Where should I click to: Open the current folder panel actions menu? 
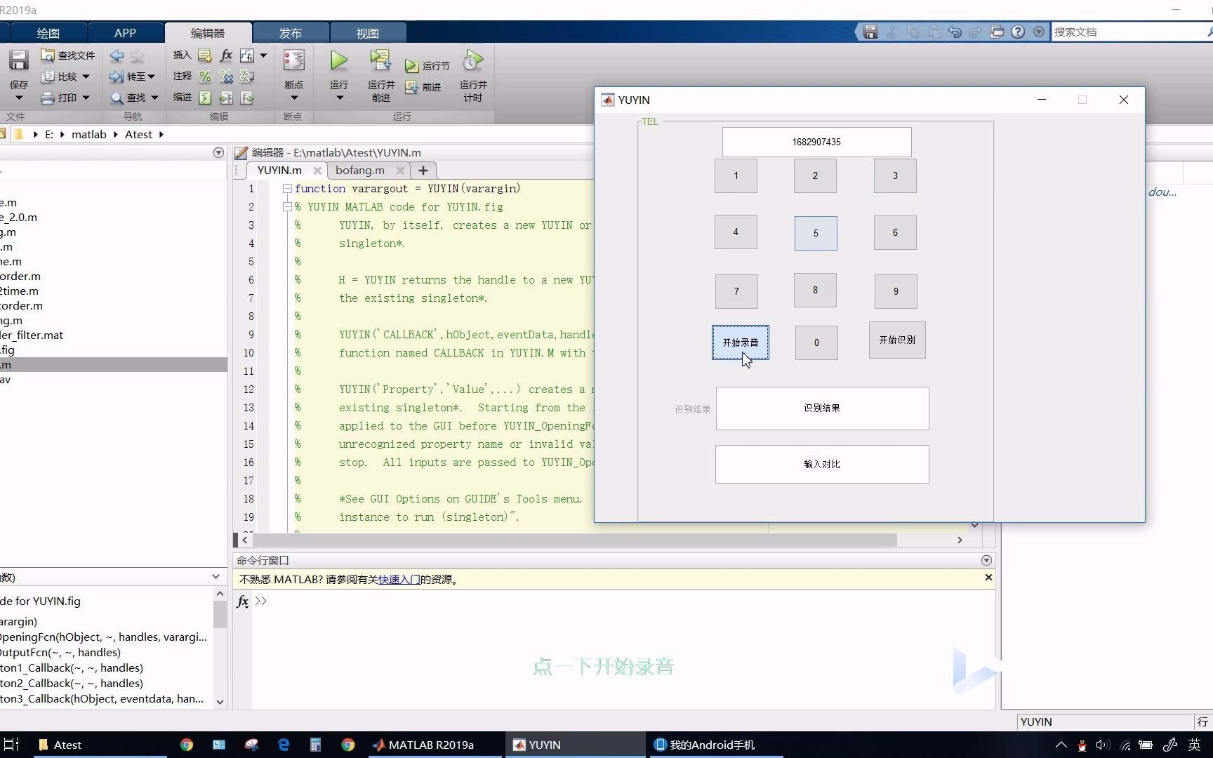pyautogui.click(x=218, y=152)
